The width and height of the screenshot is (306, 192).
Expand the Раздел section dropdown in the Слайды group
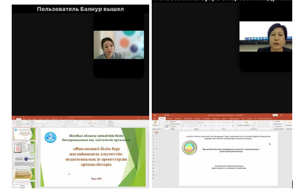173,126
